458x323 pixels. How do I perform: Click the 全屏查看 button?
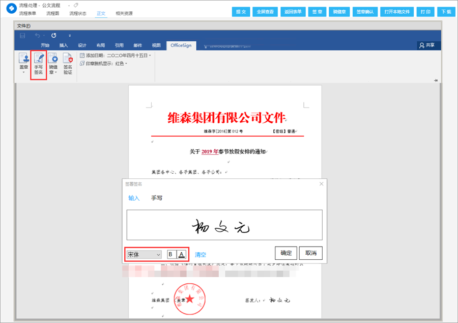point(265,12)
